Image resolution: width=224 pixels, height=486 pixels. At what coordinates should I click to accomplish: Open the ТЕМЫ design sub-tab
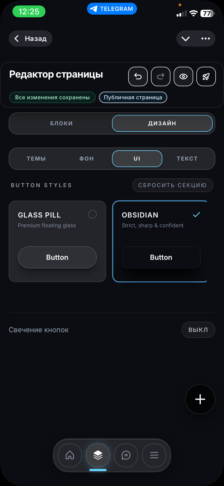pos(36,159)
